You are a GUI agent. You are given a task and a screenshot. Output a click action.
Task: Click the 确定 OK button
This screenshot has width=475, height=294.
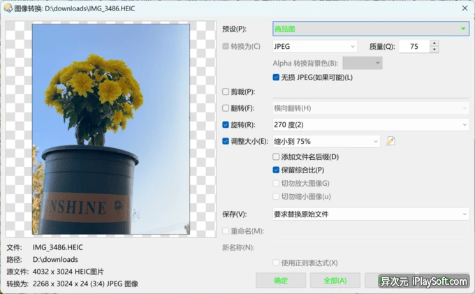(281, 281)
